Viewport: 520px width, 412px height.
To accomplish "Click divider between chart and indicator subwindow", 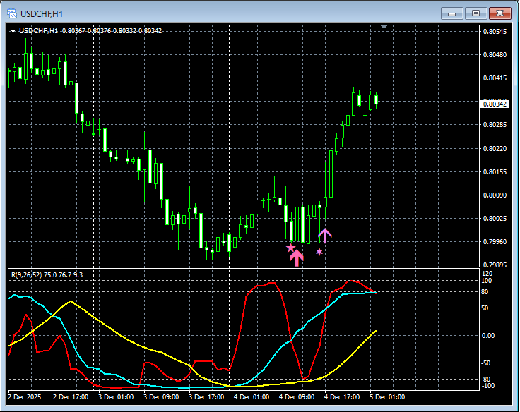I will (x=240, y=267).
